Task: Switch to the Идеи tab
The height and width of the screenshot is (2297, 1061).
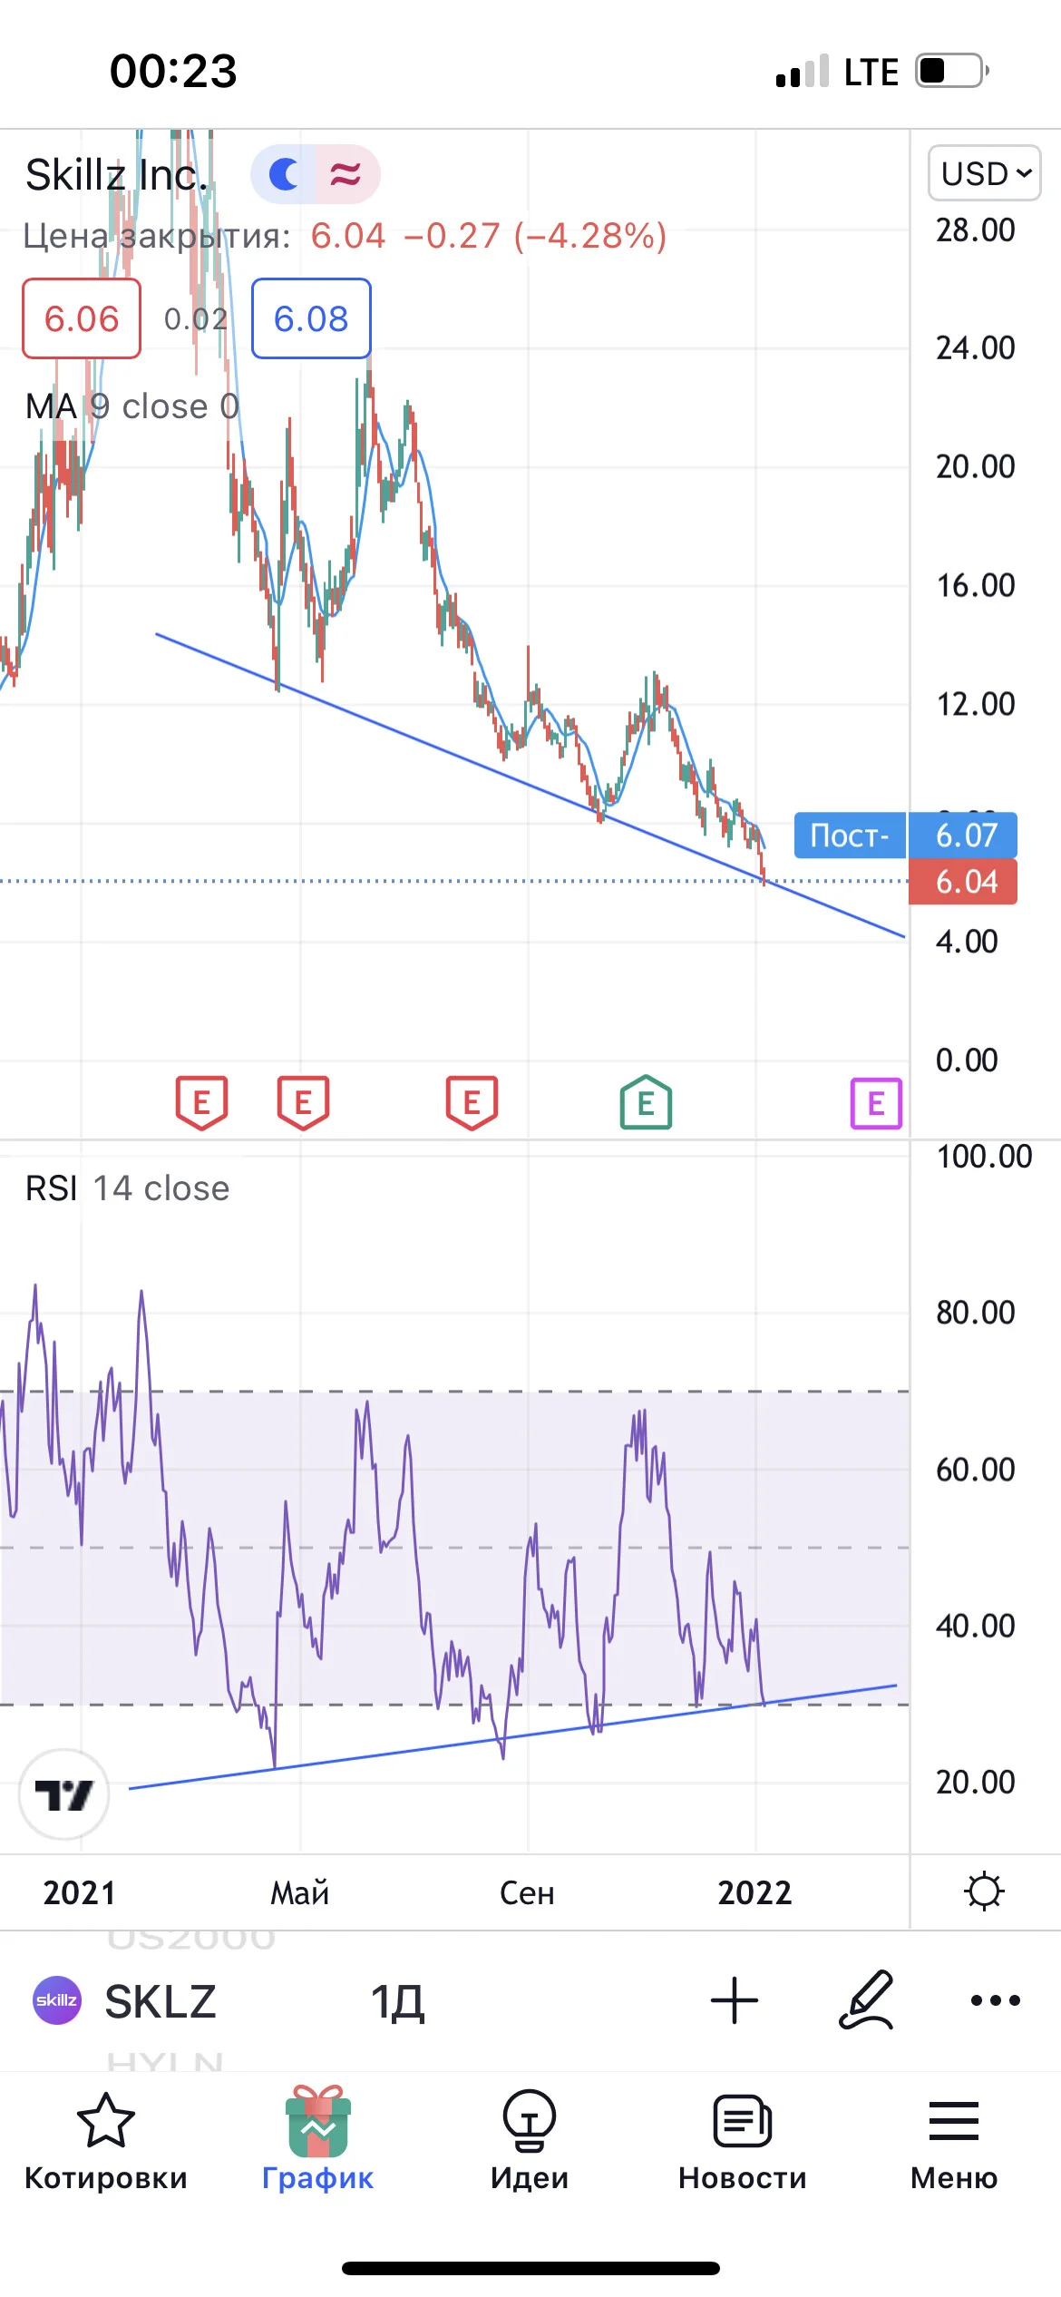Action: [x=530, y=2142]
